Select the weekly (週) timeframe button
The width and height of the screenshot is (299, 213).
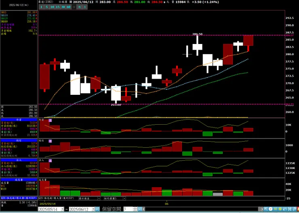point(80,7)
